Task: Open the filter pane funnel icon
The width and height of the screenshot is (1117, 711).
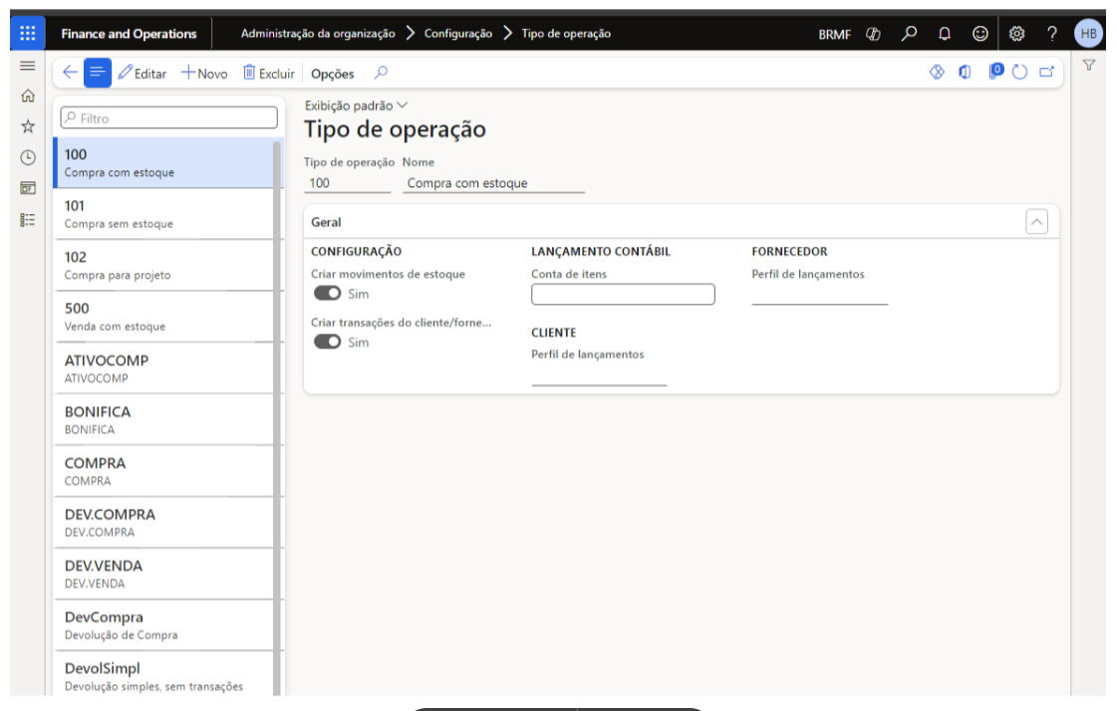Action: (1089, 66)
